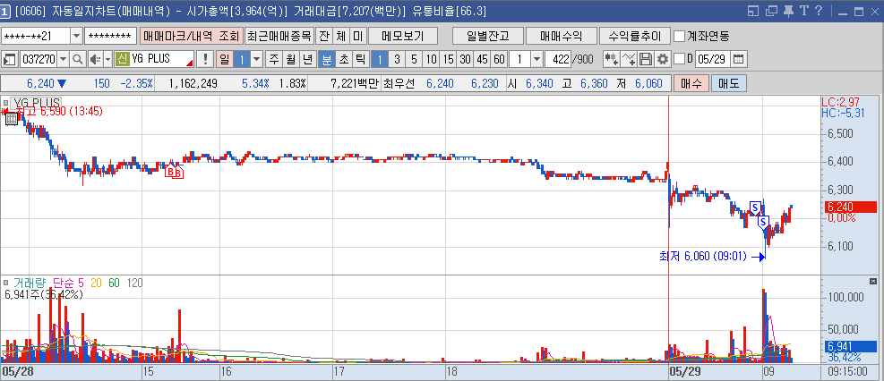Click the 메모보기 button
884x381 pixels.
point(403,36)
